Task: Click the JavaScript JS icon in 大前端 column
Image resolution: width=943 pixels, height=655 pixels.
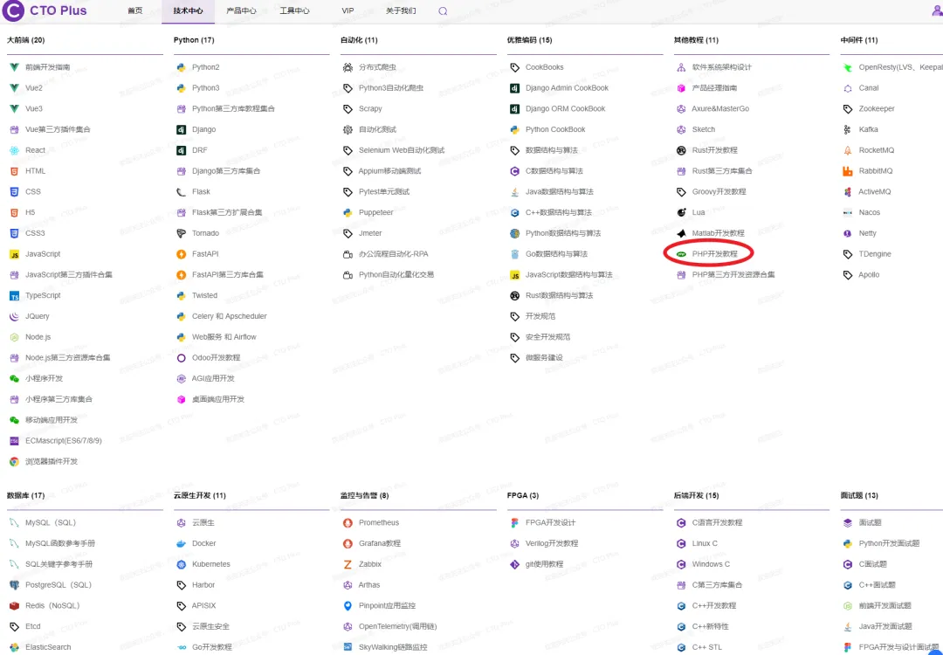Action: [x=14, y=254]
